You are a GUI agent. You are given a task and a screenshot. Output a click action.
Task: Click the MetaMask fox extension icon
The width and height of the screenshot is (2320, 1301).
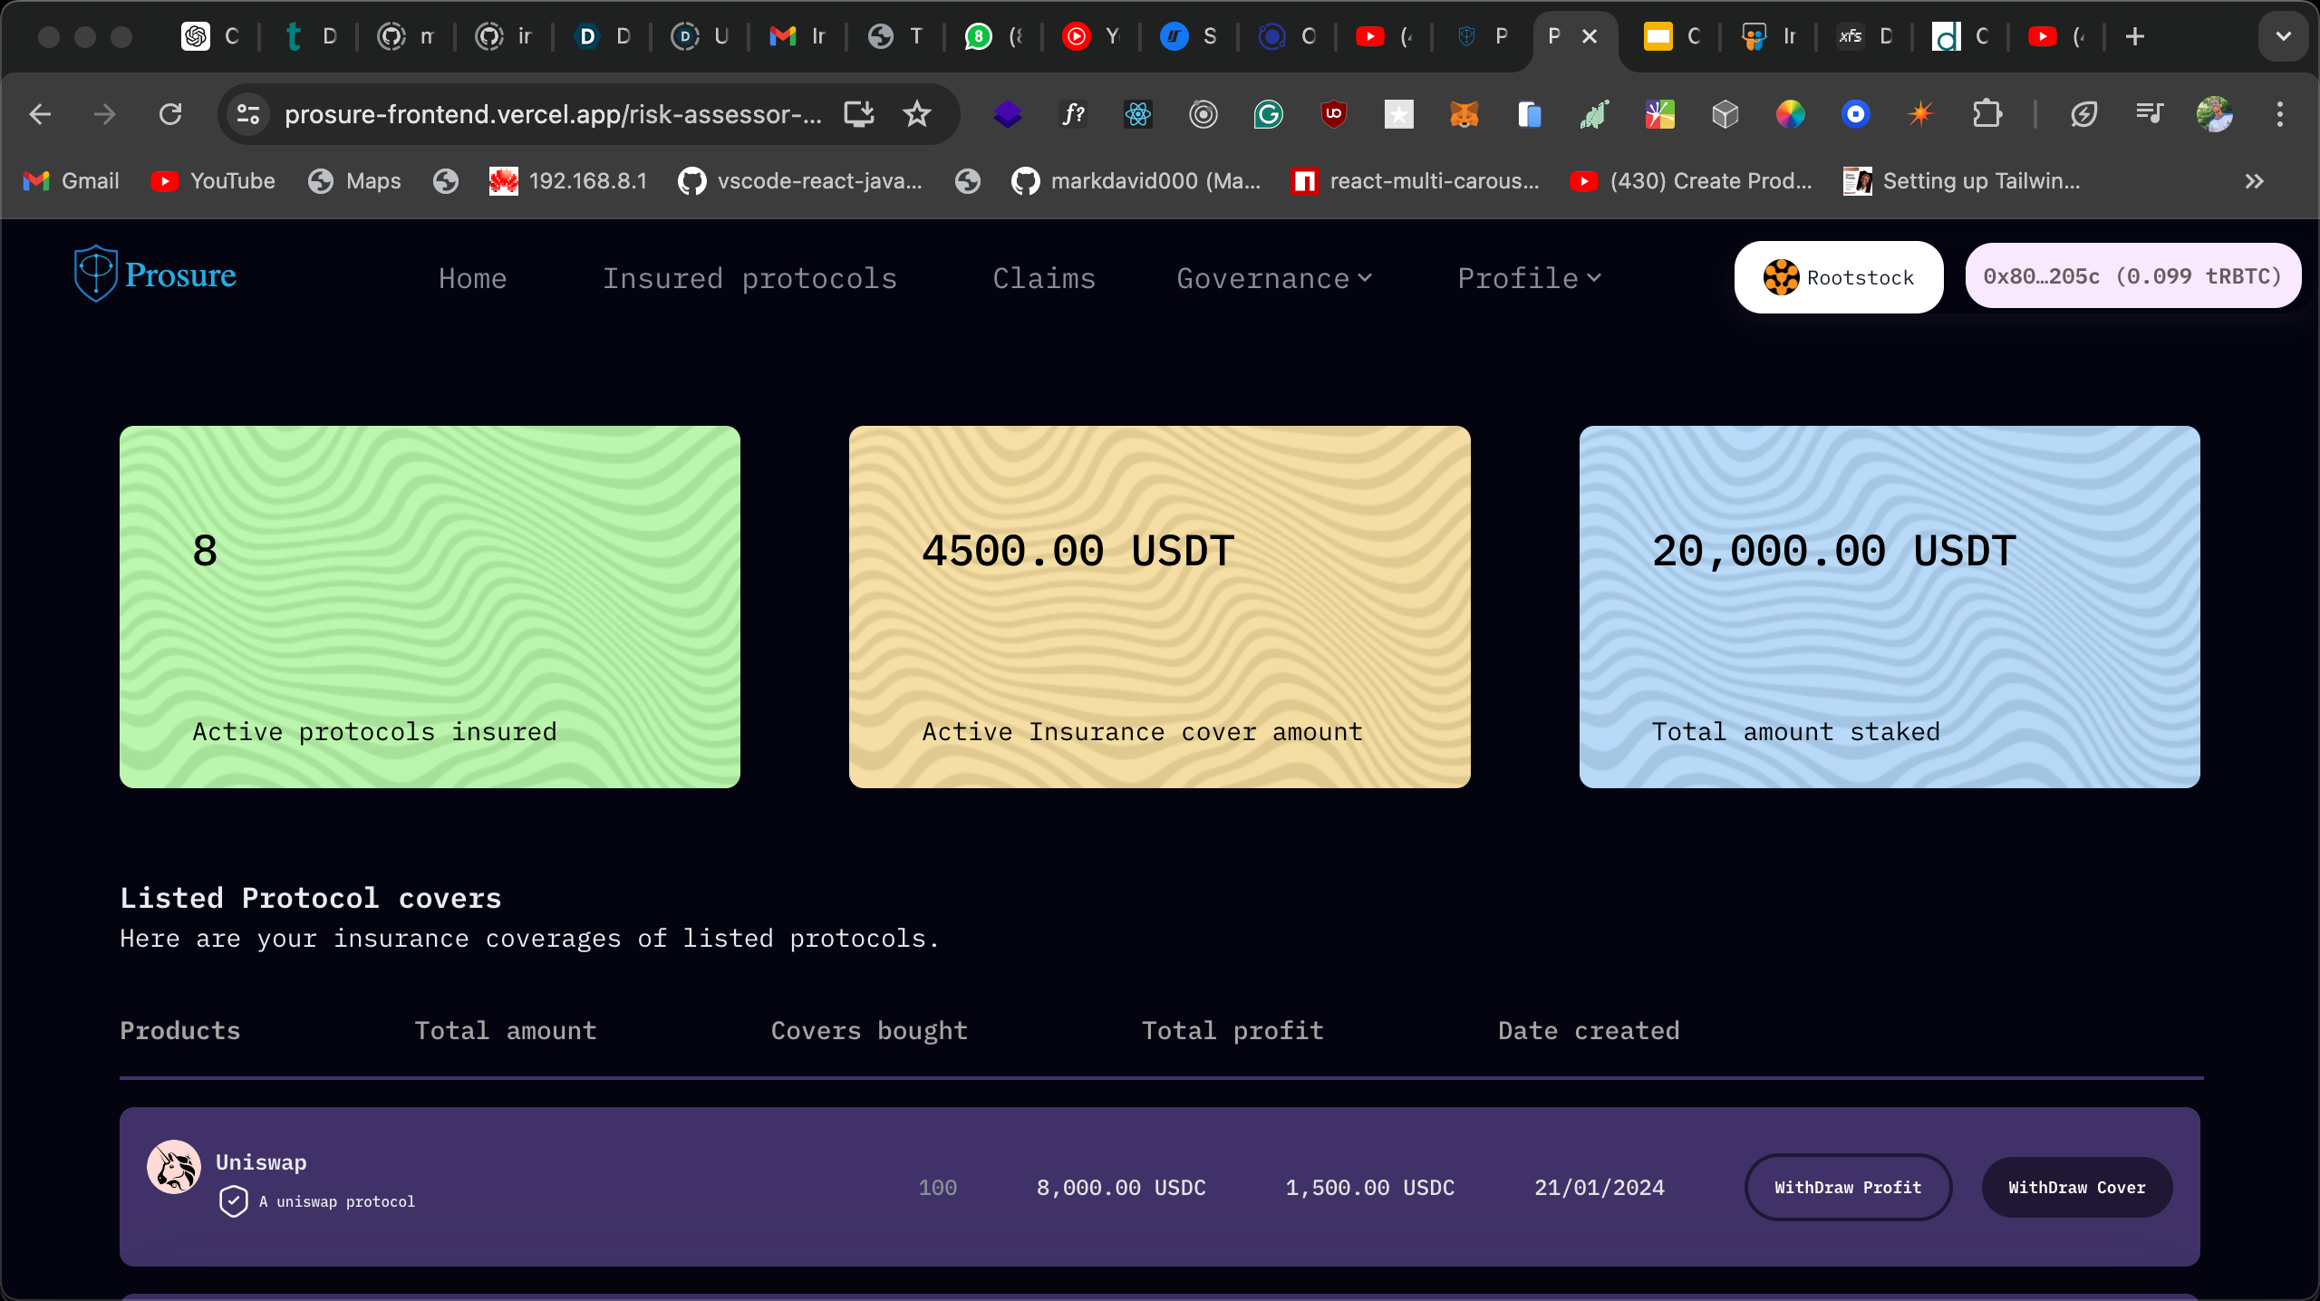pyautogui.click(x=1464, y=114)
